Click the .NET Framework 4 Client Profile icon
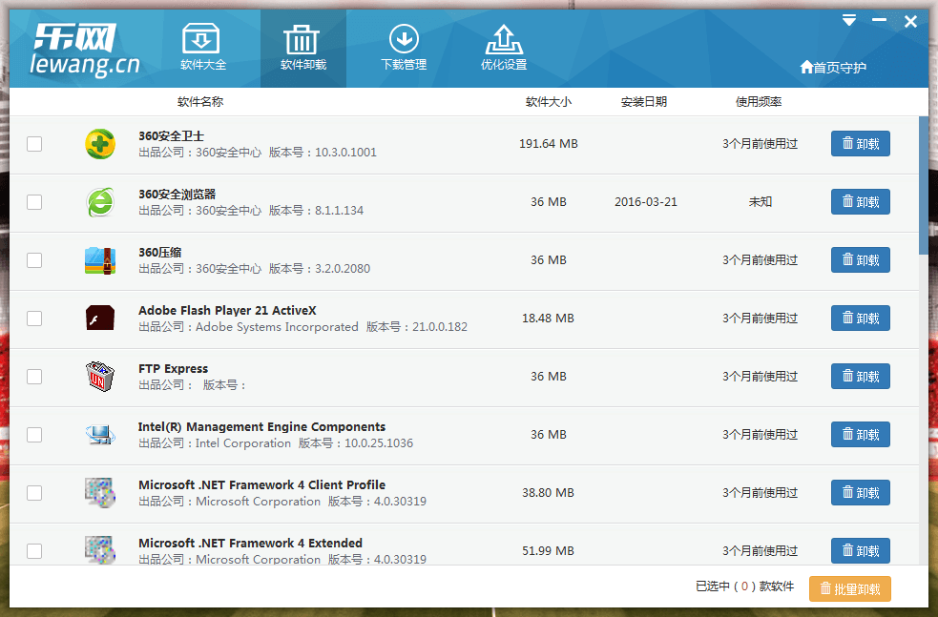Viewport: 938px width, 617px height. (100, 493)
